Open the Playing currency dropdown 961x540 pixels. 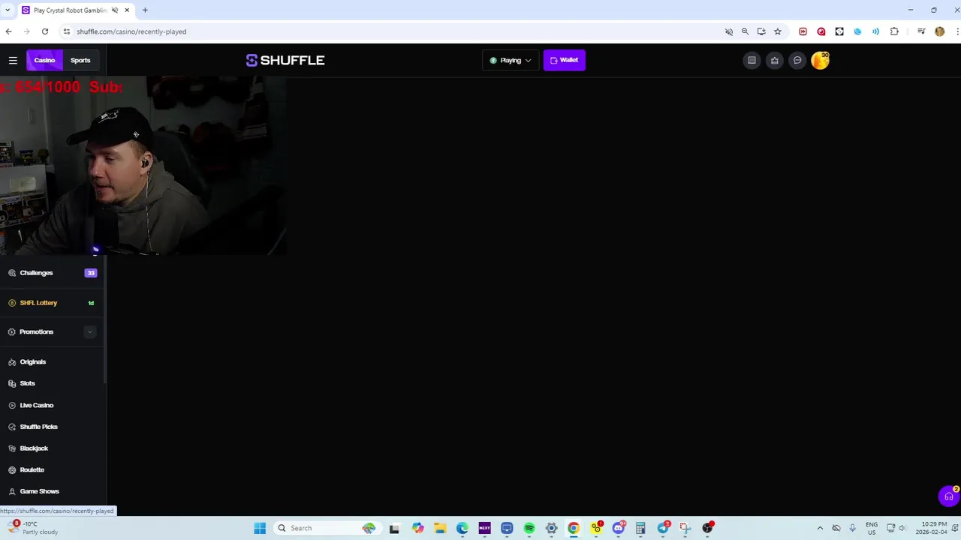coord(511,60)
